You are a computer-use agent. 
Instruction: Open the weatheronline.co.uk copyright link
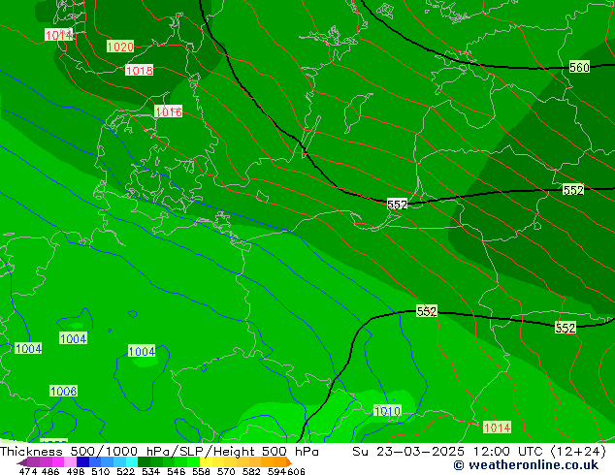coord(526,465)
